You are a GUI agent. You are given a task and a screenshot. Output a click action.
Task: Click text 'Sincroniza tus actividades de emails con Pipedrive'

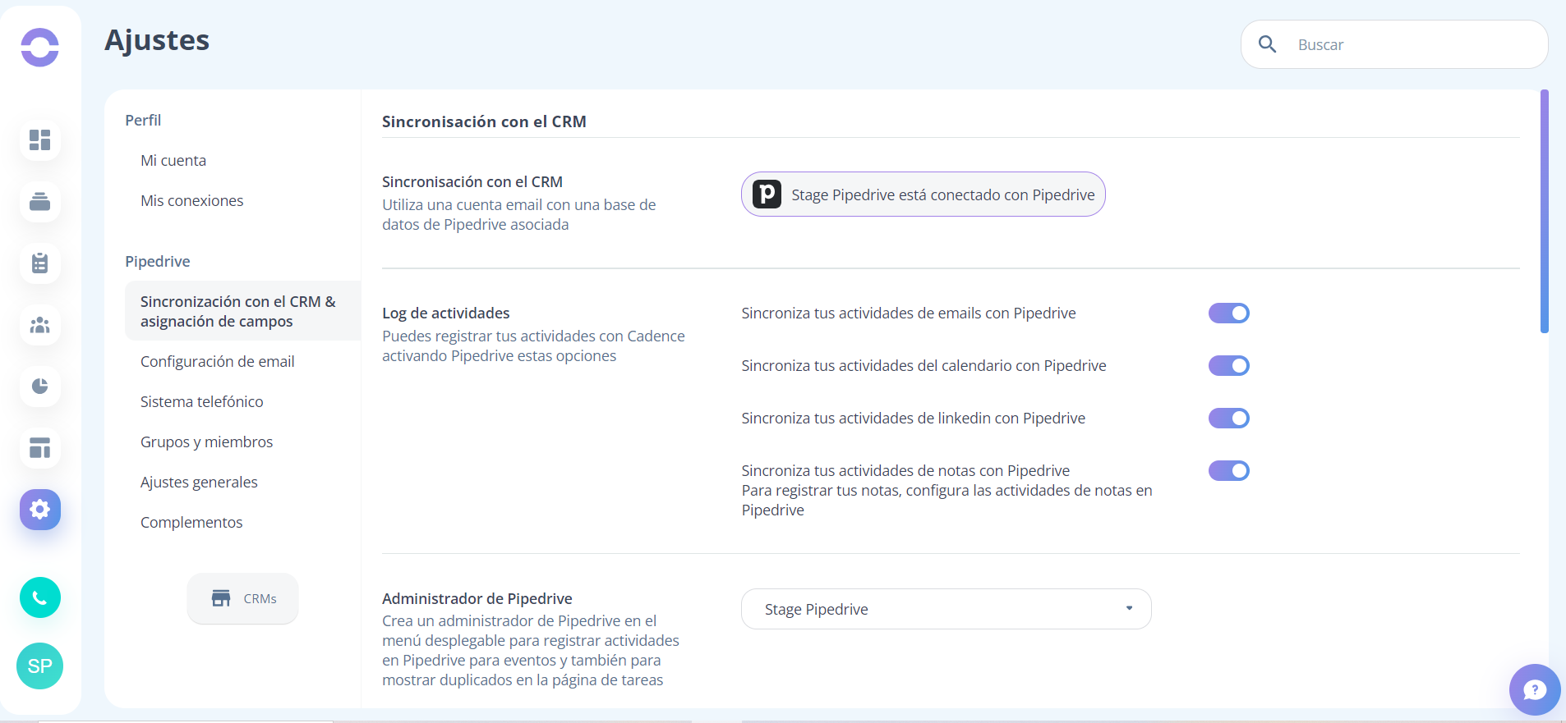point(909,313)
